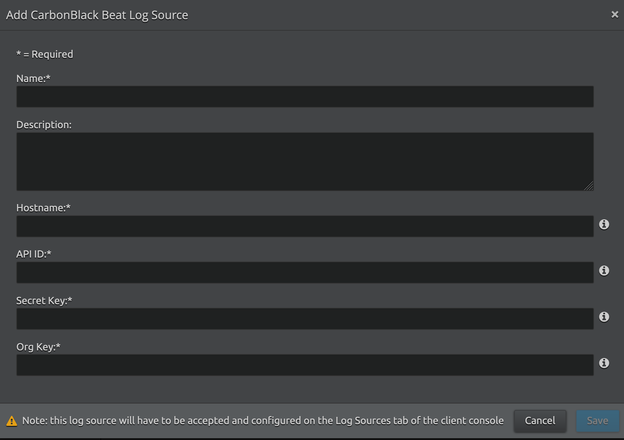The width and height of the screenshot is (624, 440).
Task: Click the info icon beside API ID field
Action: [x=604, y=271]
